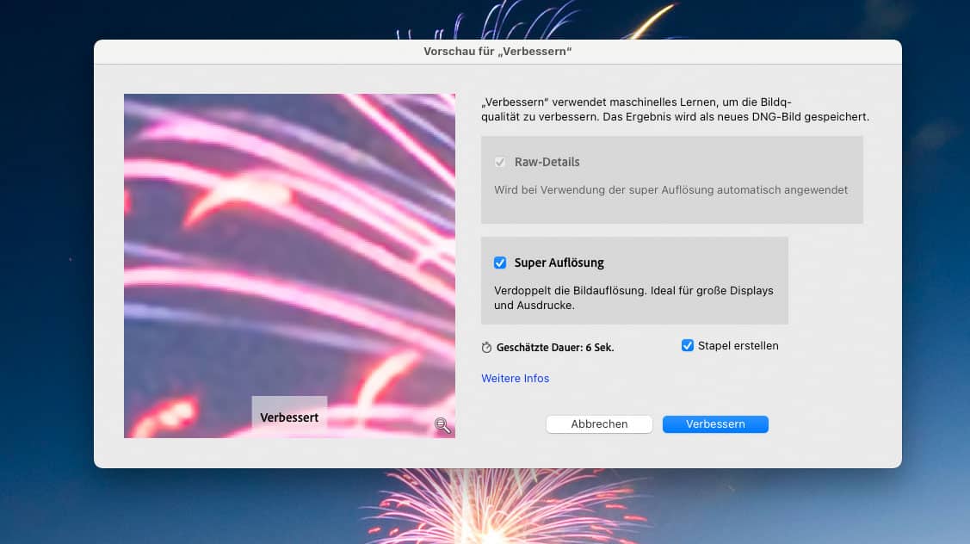This screenshot has width=970, height=544.
Task: Cancel the dialog via Abbrechen
Action: tap(599, 423)
